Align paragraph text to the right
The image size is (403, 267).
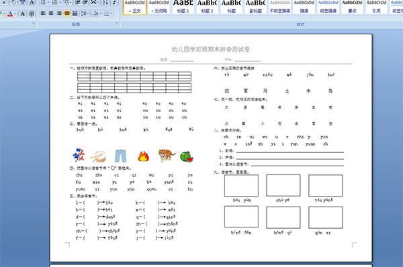pyautogui.click(x=59, y=13)
